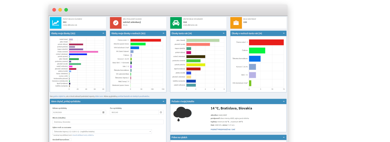Click the orange briefcase lures icon
390x142 pixels.
point(236,23)
